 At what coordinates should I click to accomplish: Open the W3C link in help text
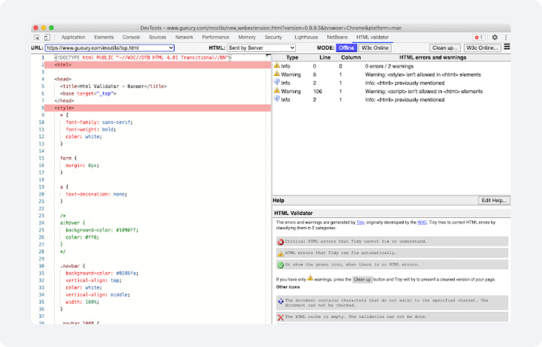tap(422, 222)
